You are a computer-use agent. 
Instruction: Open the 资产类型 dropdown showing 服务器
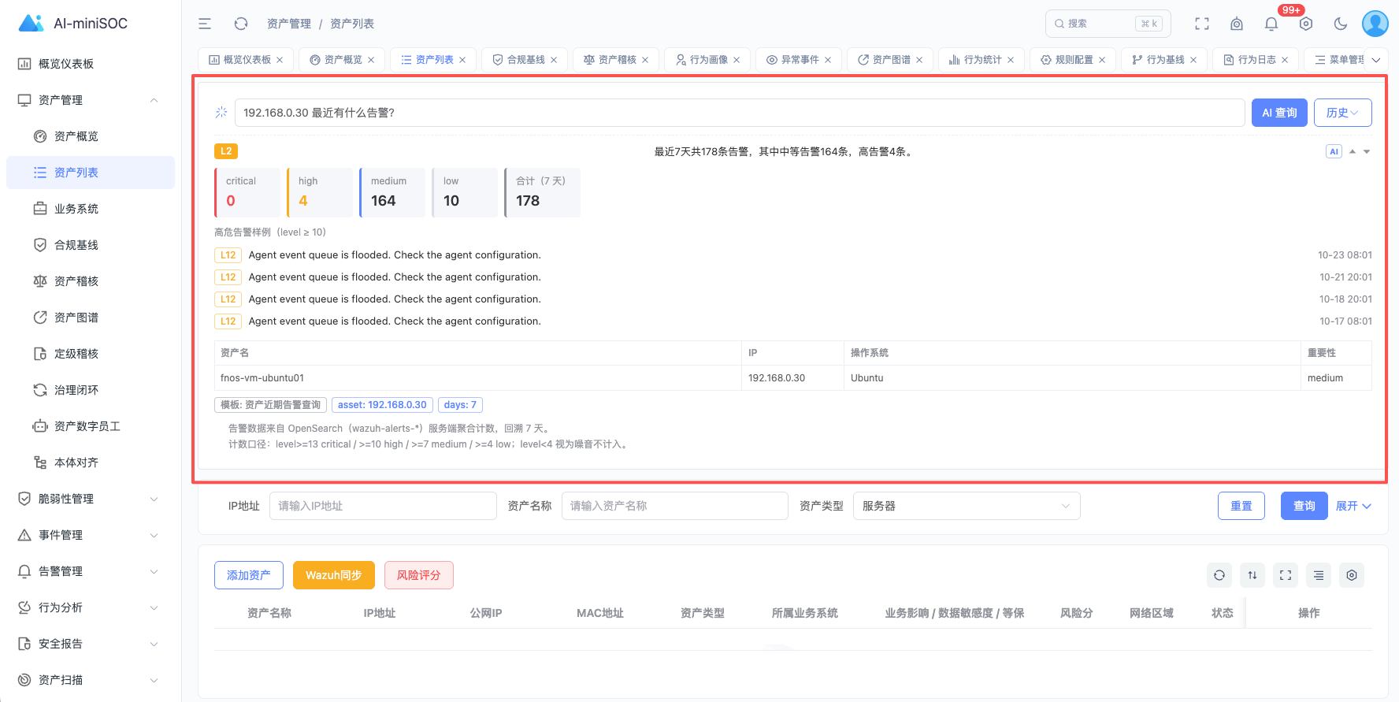[967, 506]
